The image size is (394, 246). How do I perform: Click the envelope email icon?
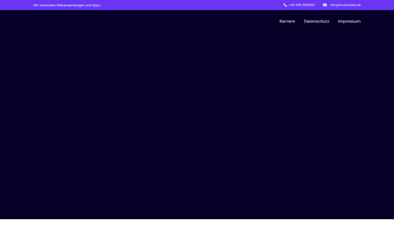[325, 5]
